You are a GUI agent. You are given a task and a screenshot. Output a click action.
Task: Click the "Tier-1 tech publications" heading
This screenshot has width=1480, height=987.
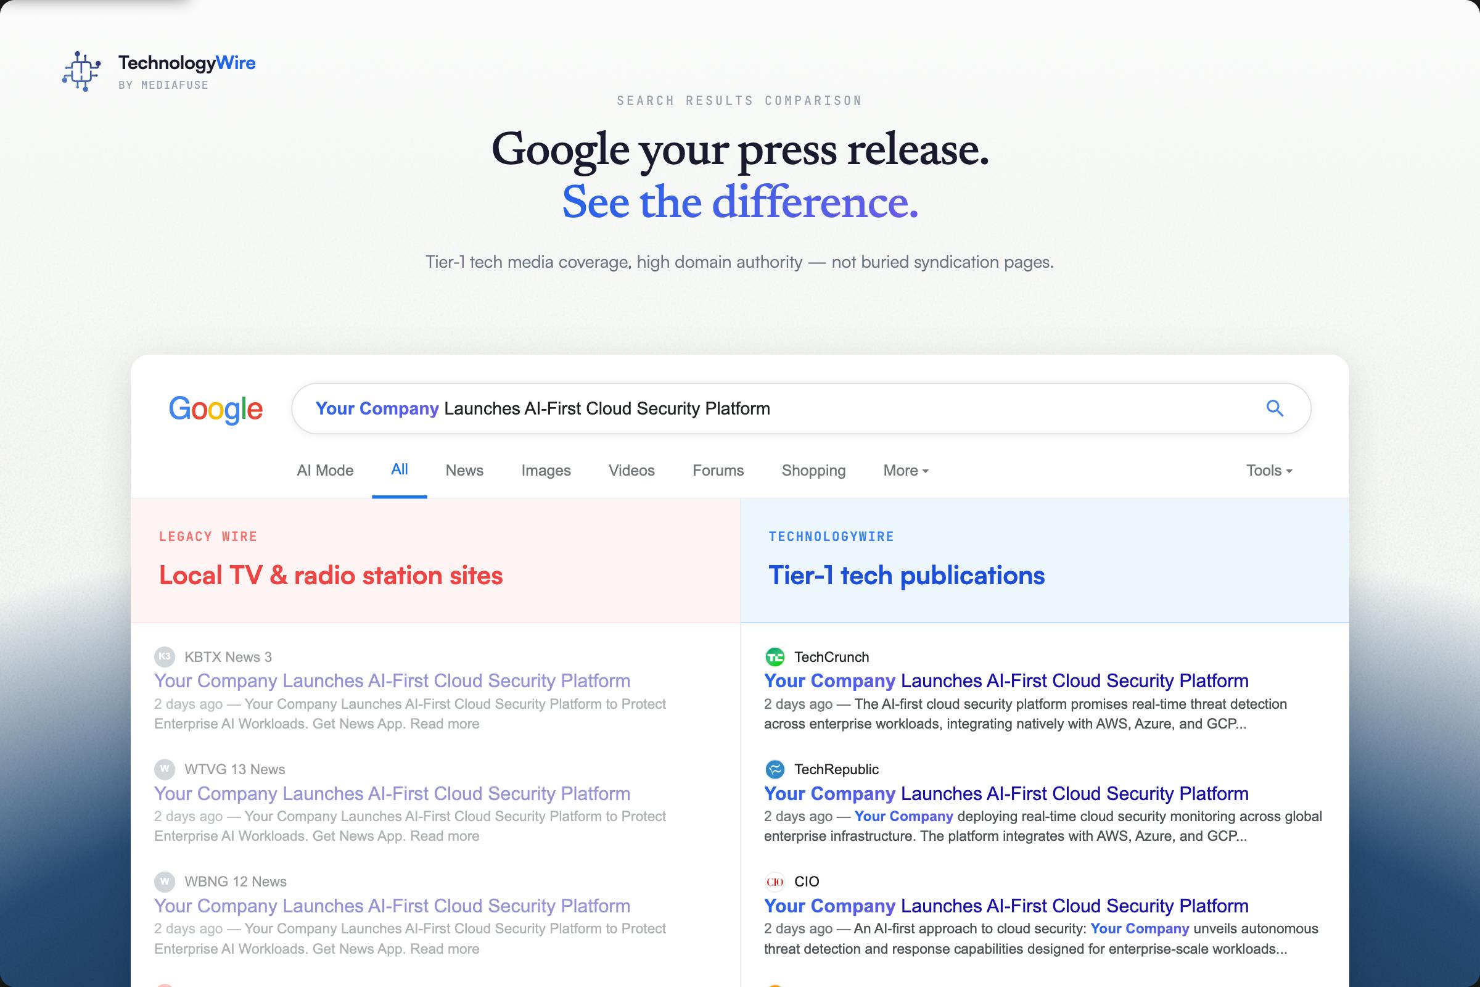tap(906, 576)
